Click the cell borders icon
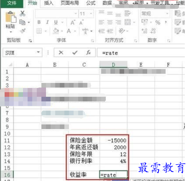 pyautogui.click(x=39, y=31)
